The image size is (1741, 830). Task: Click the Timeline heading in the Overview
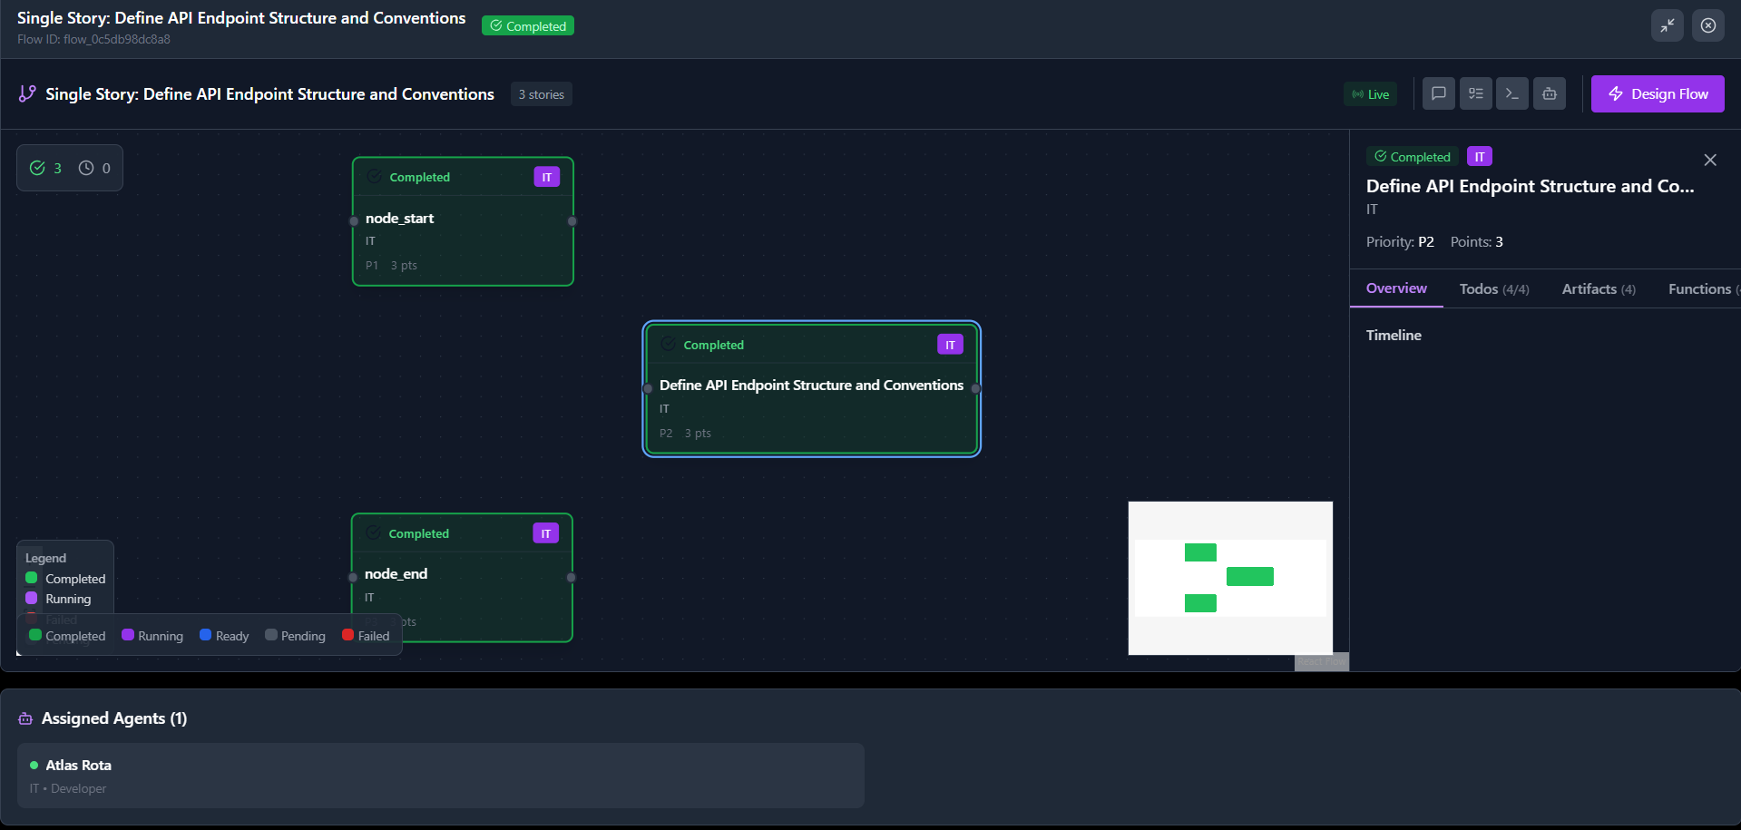pos(1394,336)
